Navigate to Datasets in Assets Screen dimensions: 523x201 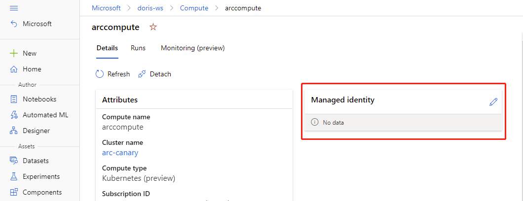(x=36, y=161)
